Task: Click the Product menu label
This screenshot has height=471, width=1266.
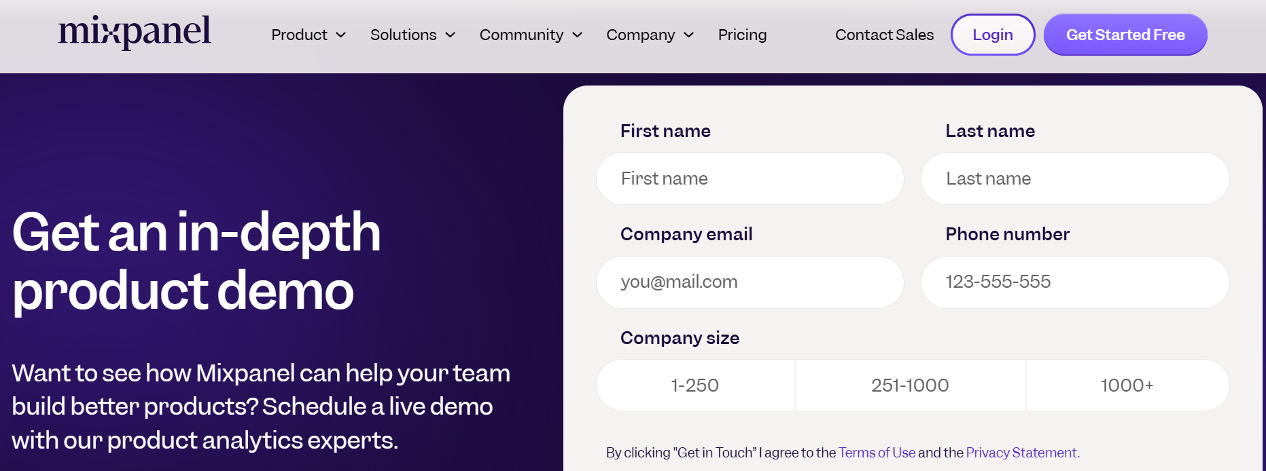Action: tap(299, 35)
